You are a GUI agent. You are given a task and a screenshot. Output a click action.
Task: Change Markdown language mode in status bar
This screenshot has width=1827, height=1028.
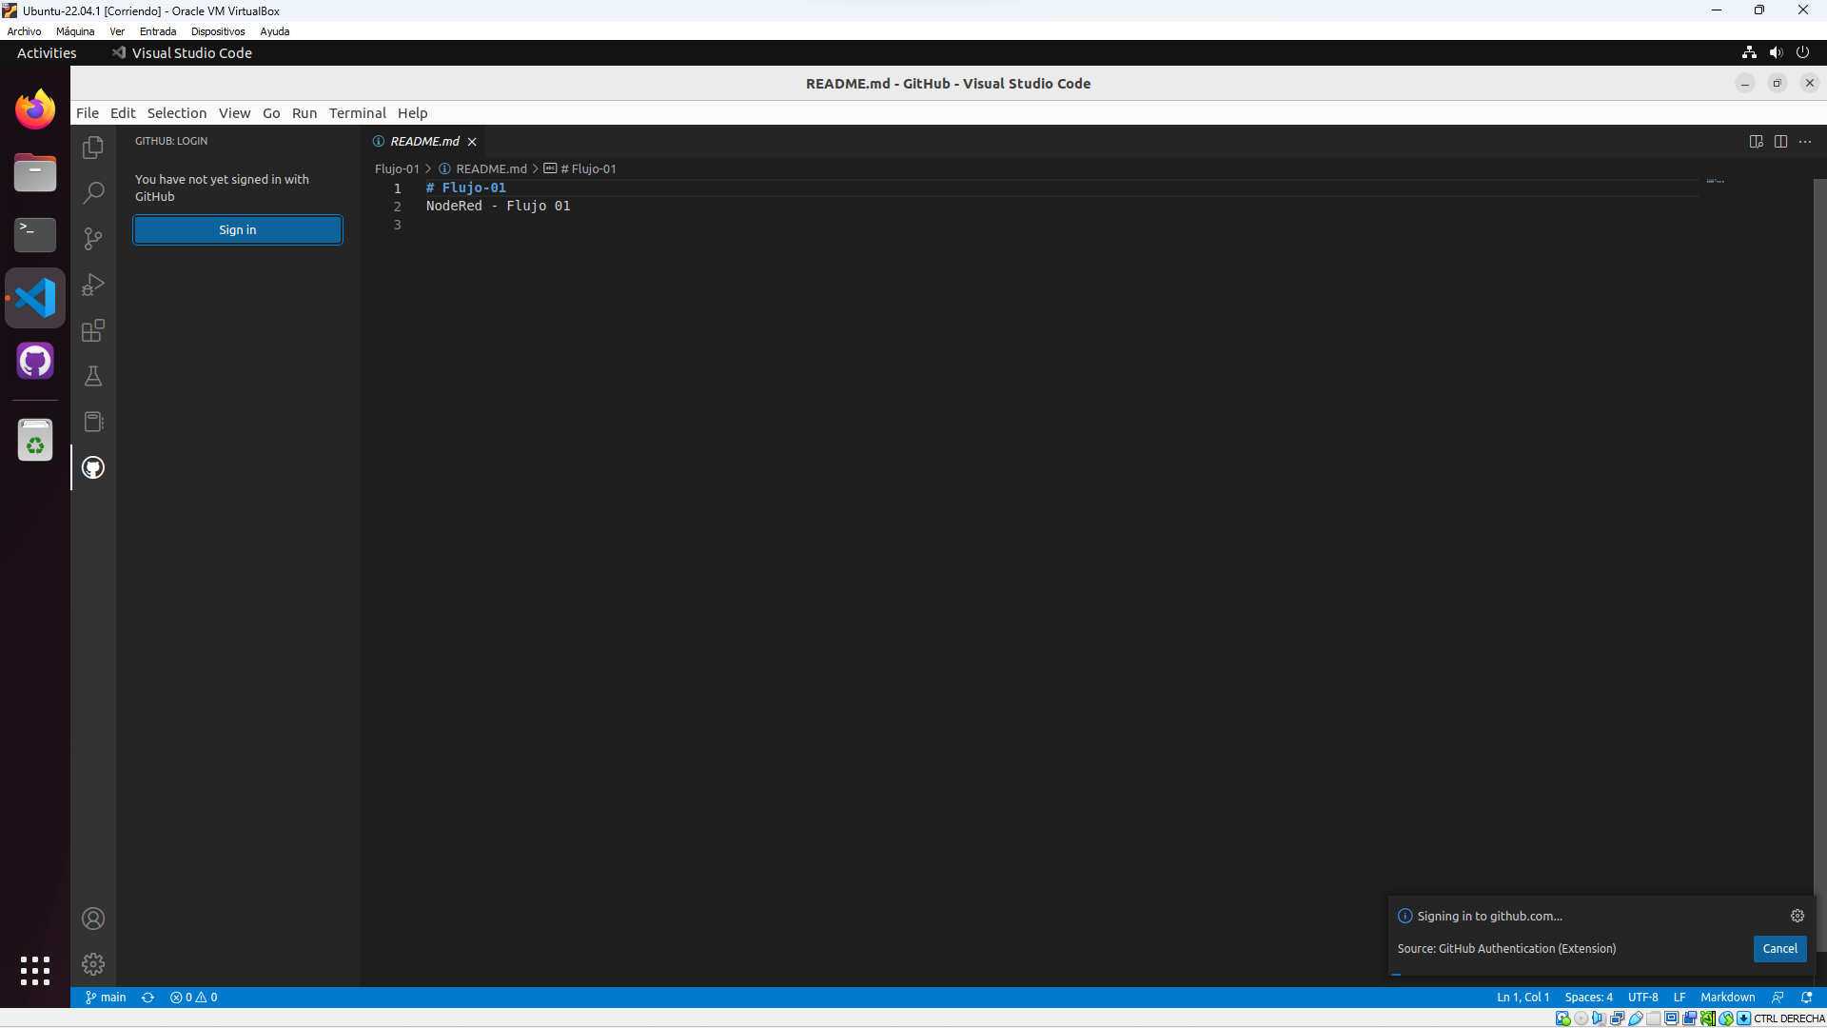coord(1727,998)
